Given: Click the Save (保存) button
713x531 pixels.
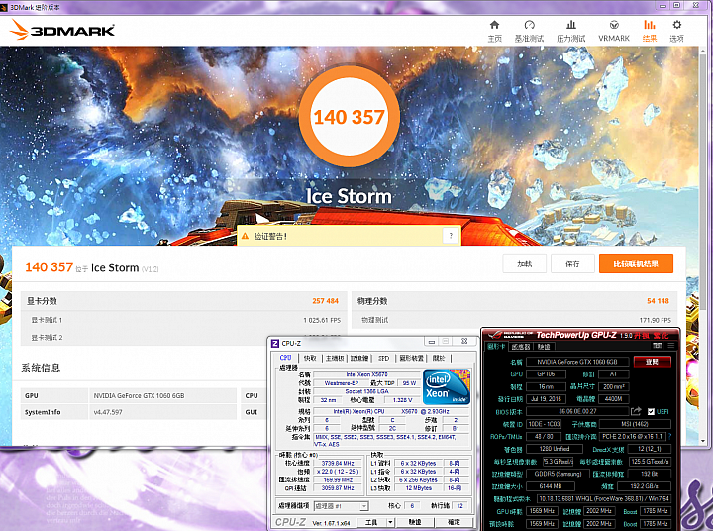Looking at the screenshot, I should (x=572, y=264).
